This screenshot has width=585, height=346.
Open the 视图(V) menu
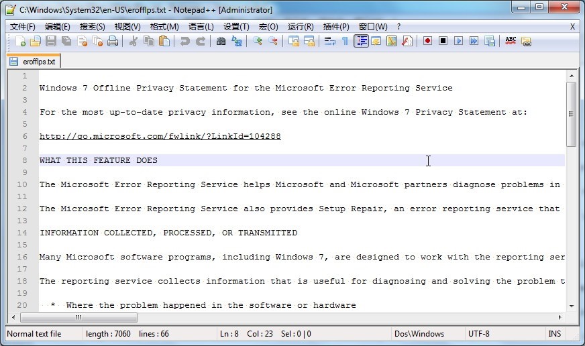[127, 27]
